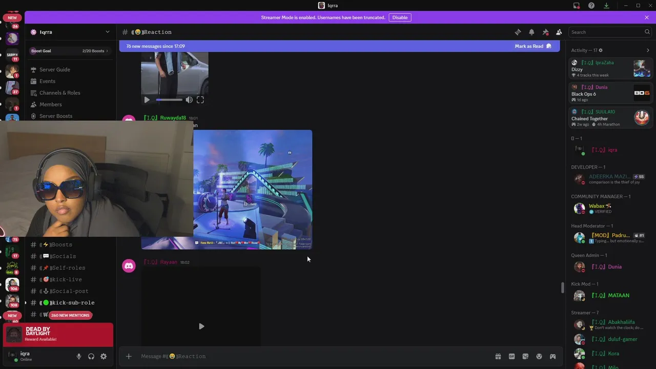Dismiss the Streamer Mode banner
Image resolution: width=656 pixels, height=369 pixels.
click(647, 17)
